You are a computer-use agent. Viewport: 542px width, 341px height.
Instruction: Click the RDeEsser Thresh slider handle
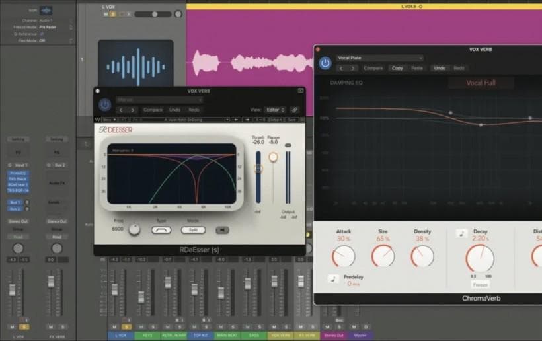point(258,169)
